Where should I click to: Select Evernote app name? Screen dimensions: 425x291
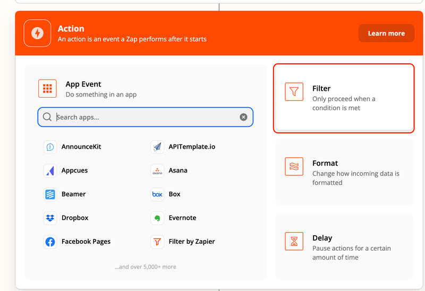(182, 218)
